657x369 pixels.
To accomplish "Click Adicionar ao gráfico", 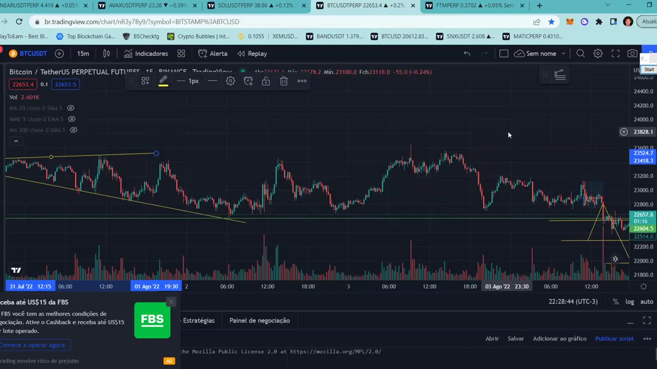I will point(559,339).
